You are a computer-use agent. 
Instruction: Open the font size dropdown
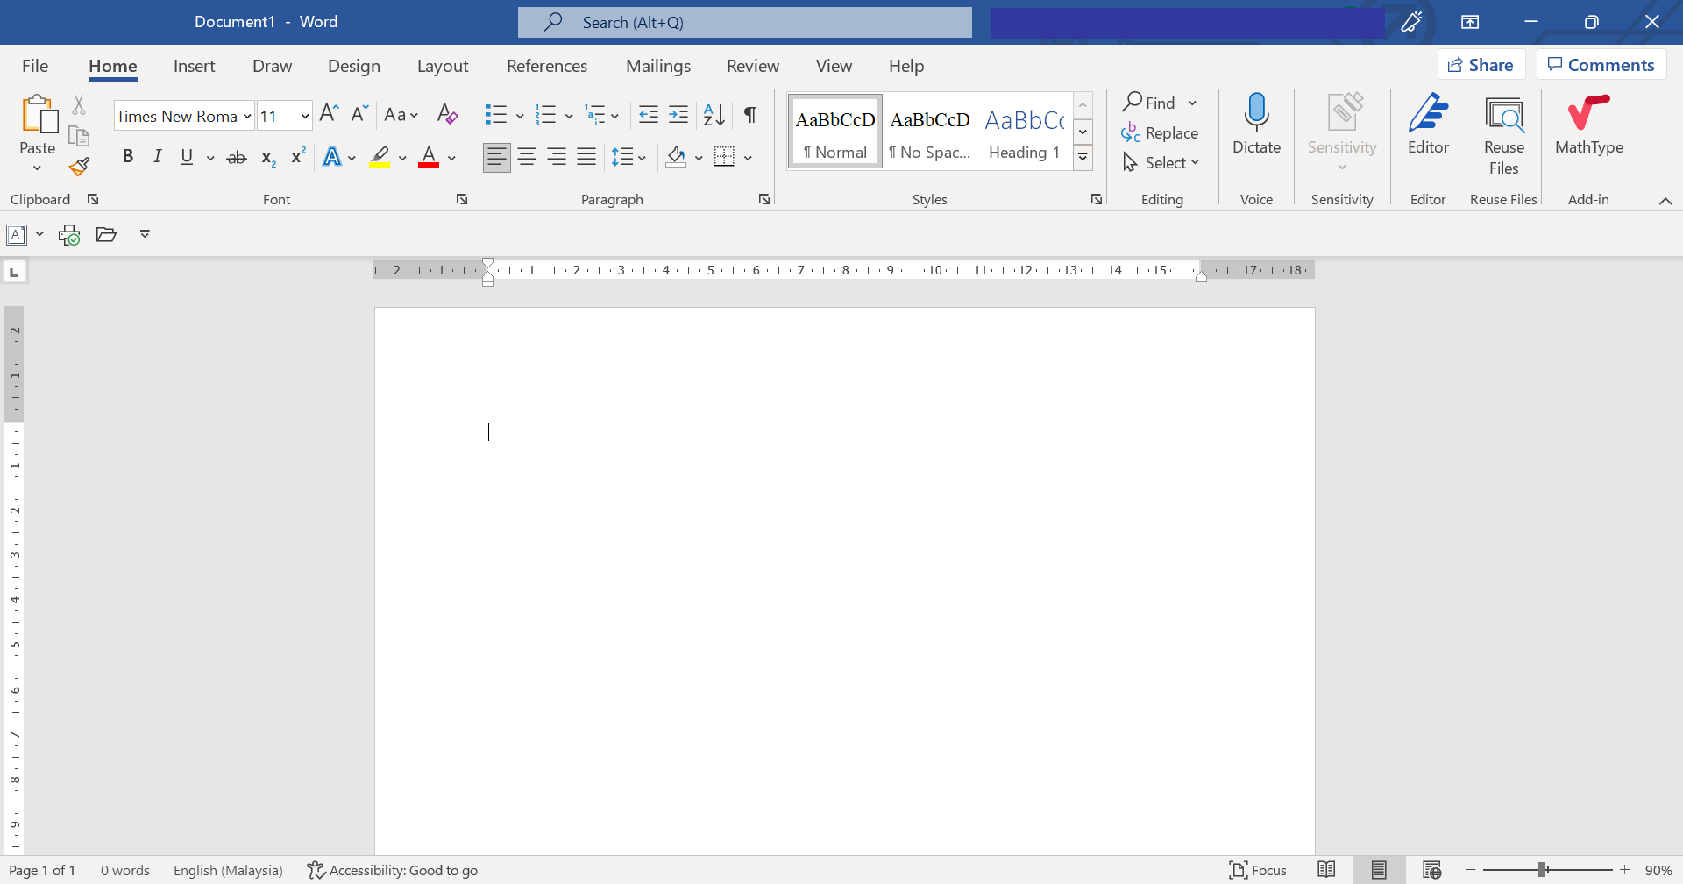click(304, 116)
